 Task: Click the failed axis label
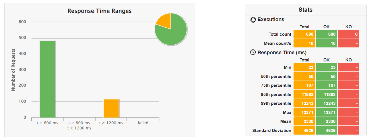click(x=143, y=123)
